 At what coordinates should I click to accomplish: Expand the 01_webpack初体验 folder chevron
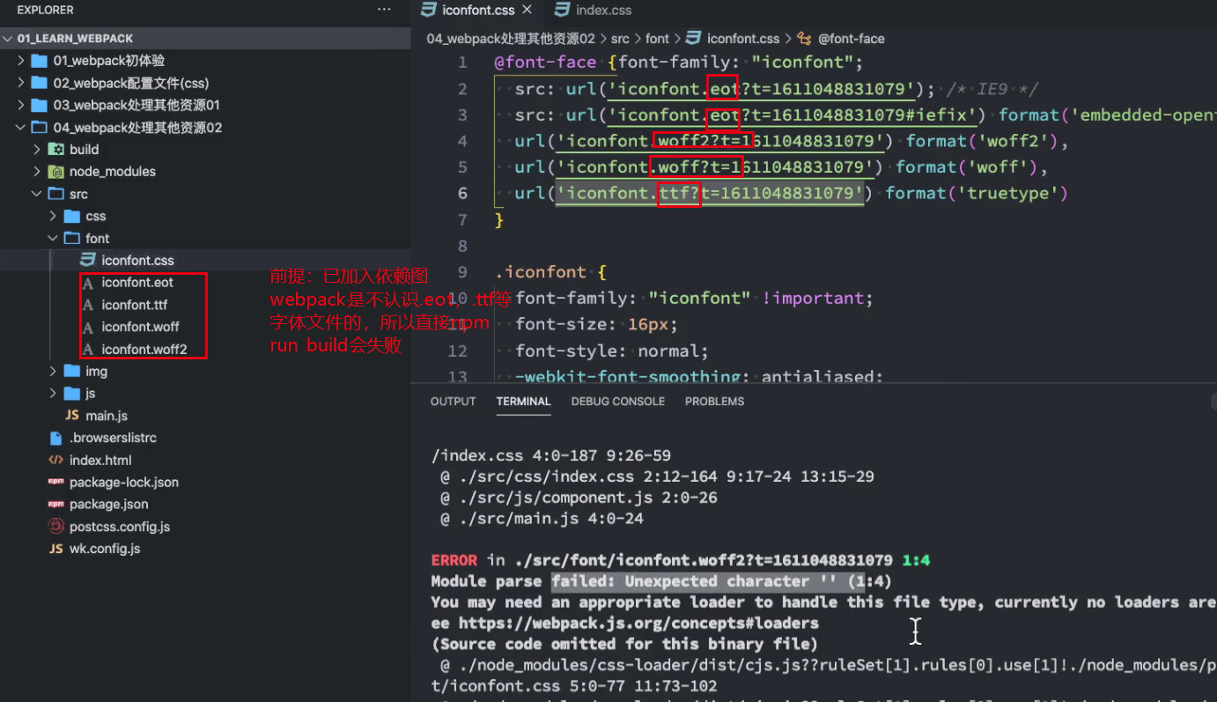pyautogui.click(x=21, y=61)
